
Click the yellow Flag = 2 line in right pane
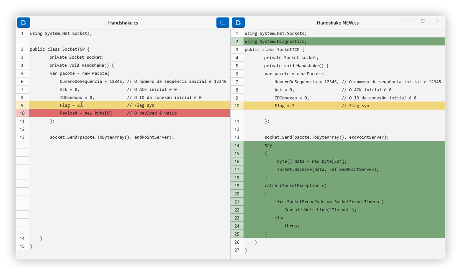(321, 106)
